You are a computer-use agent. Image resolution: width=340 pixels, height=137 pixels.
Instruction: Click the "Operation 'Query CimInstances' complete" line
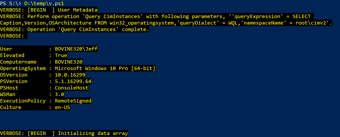tap(75, 30)
